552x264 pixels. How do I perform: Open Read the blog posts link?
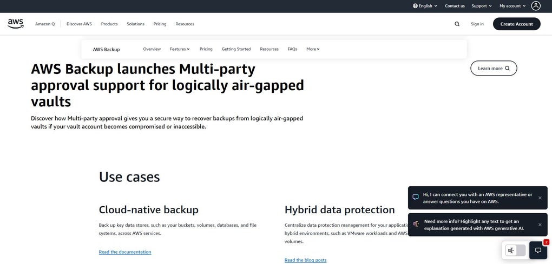pyautogui.click(x=306, y=260)
